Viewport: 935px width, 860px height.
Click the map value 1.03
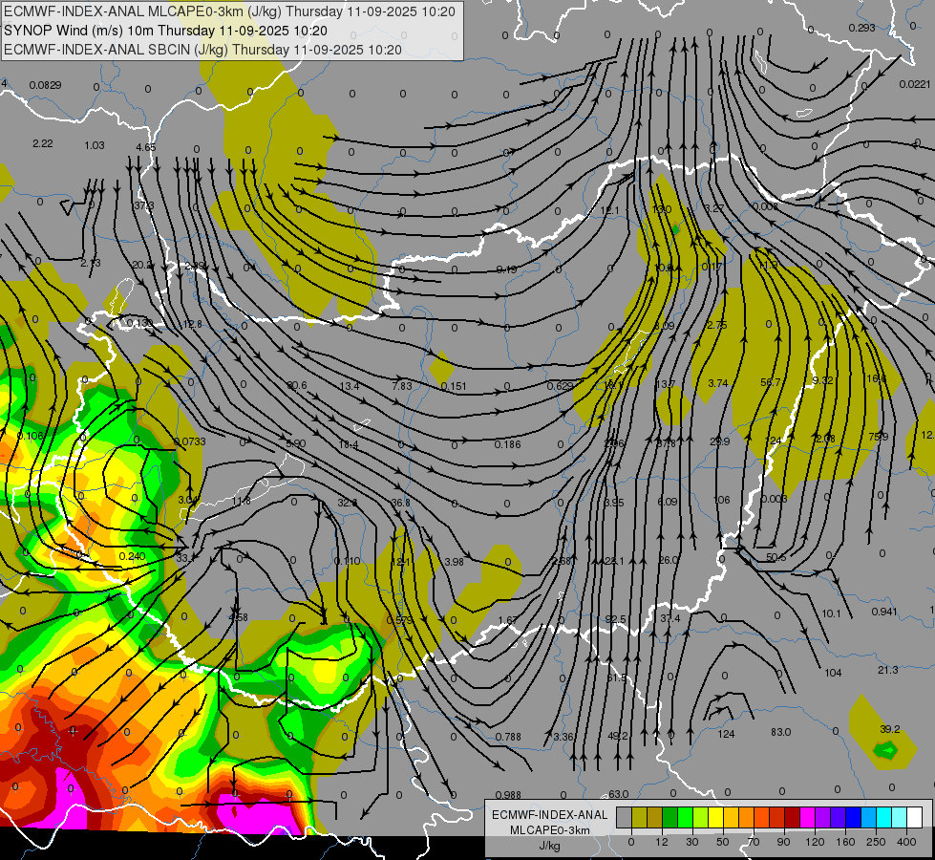pyautogui.click(x=95, y=145)
